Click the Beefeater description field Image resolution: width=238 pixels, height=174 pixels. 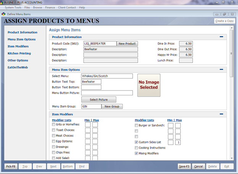click(111, 49)
